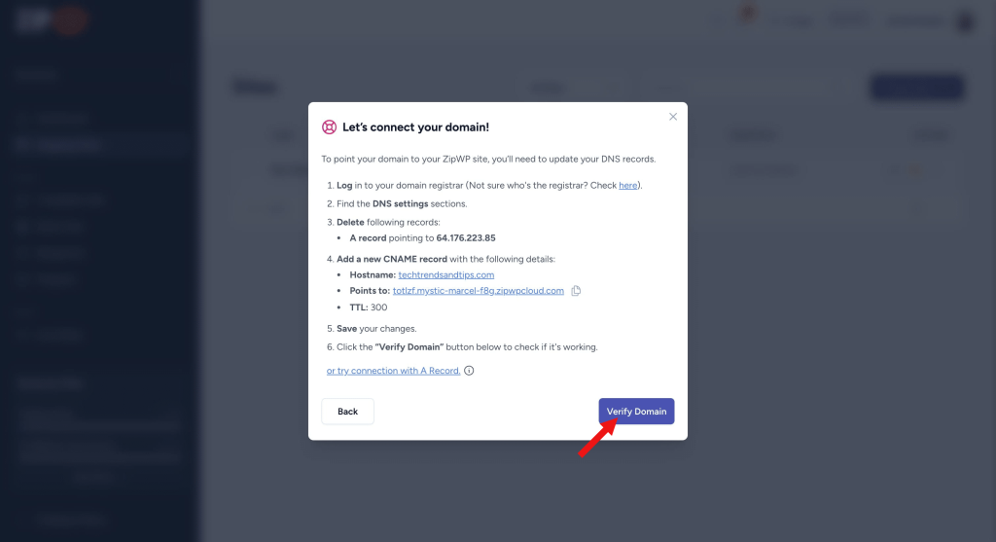Click the "Let's connect your domain!" heading
The width and height of the screenshot is (996, 542).
click(415, 127)
